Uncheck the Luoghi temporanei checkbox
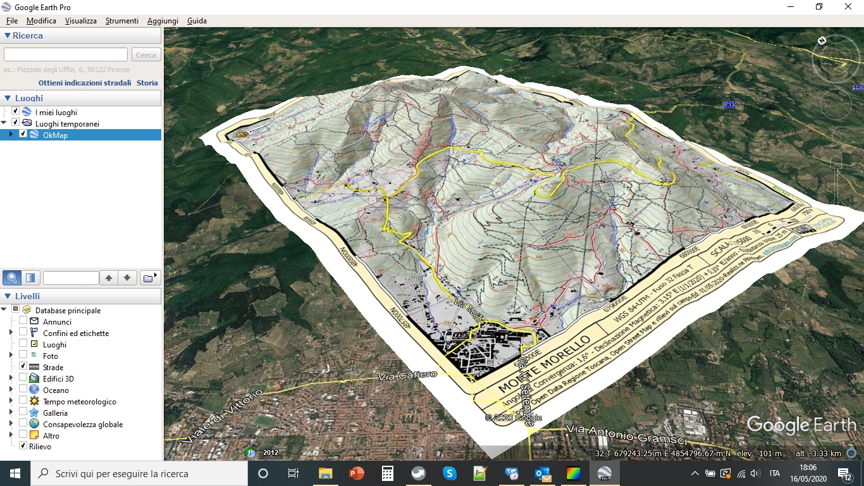 pos(16,123)
